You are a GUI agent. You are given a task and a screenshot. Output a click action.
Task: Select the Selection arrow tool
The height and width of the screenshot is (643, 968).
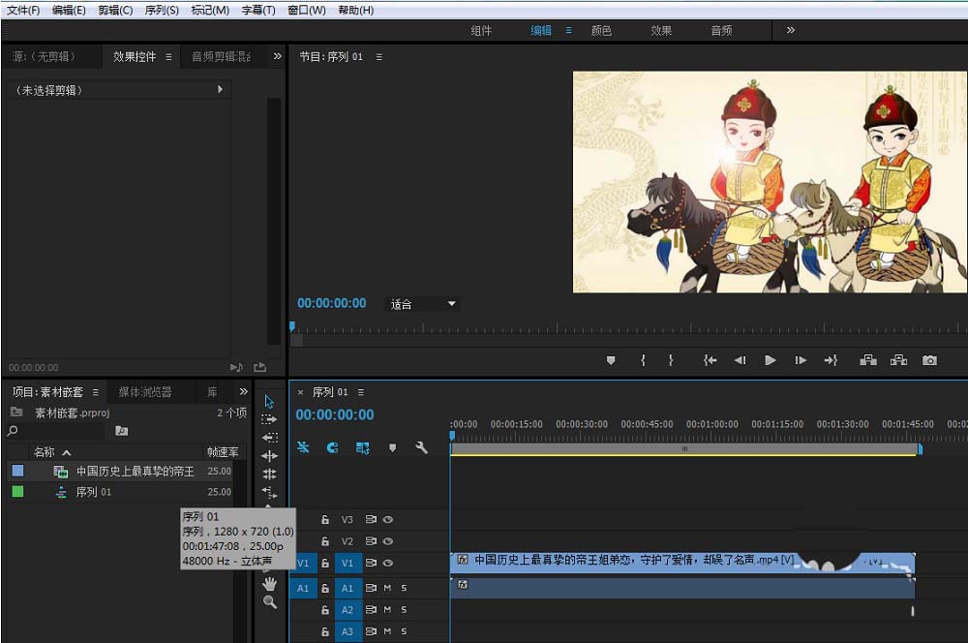coord(270,402)
